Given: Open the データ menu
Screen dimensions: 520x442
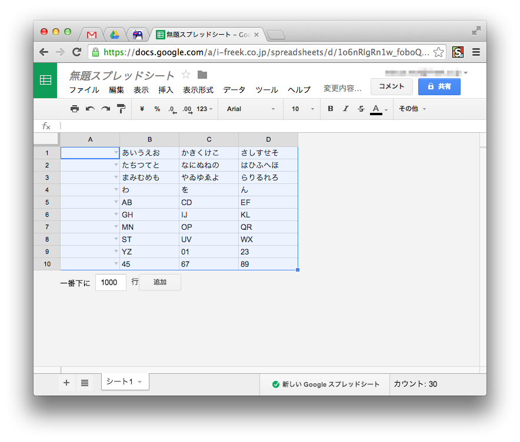Looking at the screenshot, I should (x=234, y=89).
